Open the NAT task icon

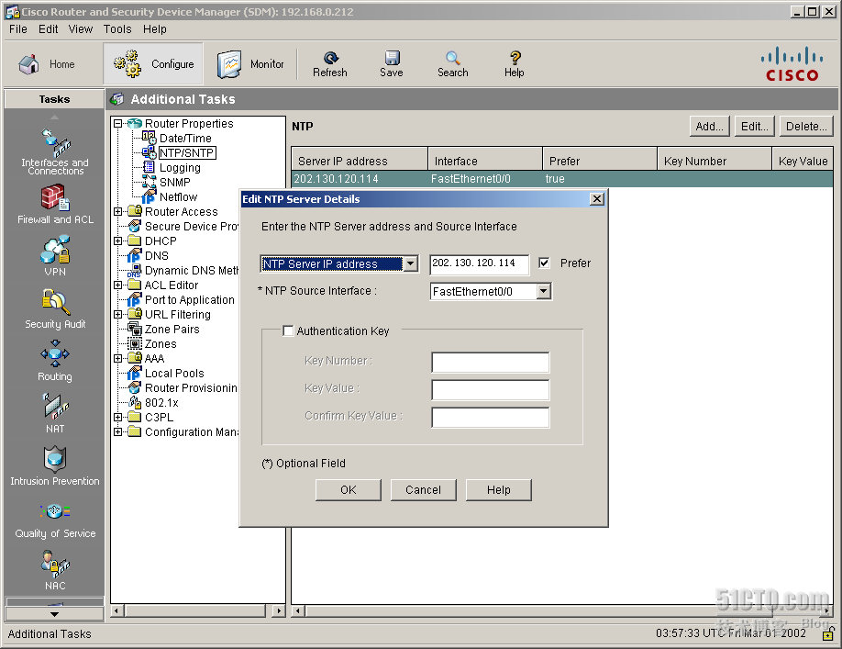point(55,407)
